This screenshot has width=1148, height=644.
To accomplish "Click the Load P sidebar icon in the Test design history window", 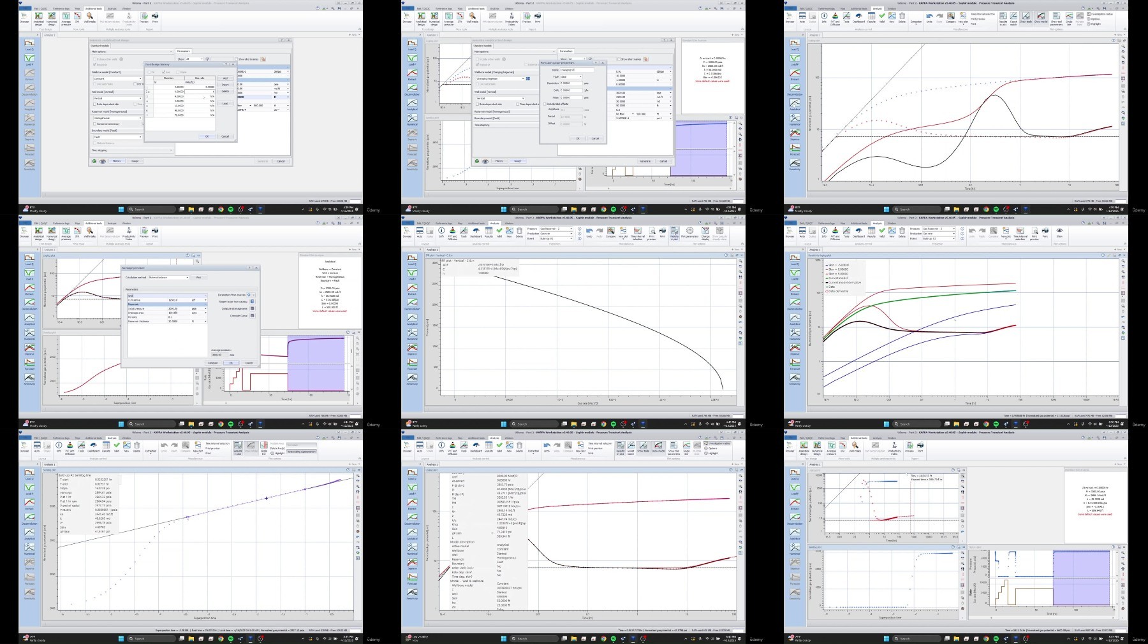I will pos(29,60).
